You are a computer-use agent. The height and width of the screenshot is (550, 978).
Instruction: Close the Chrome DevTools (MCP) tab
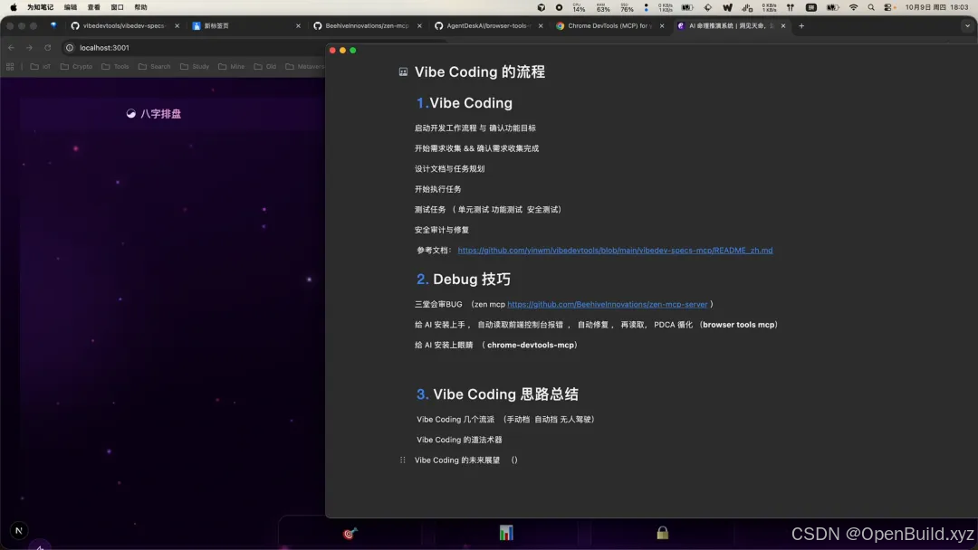(x=662, y=26)
